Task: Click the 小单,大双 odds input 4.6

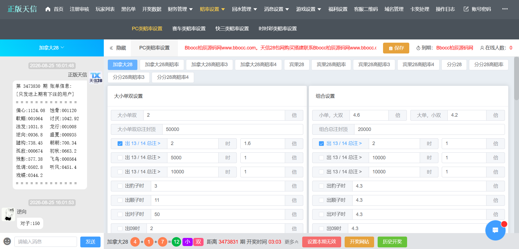Action: (369, 115)
